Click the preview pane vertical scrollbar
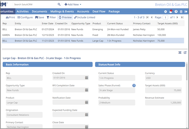The width and height of the screenshot is (189, 129). 187,72
